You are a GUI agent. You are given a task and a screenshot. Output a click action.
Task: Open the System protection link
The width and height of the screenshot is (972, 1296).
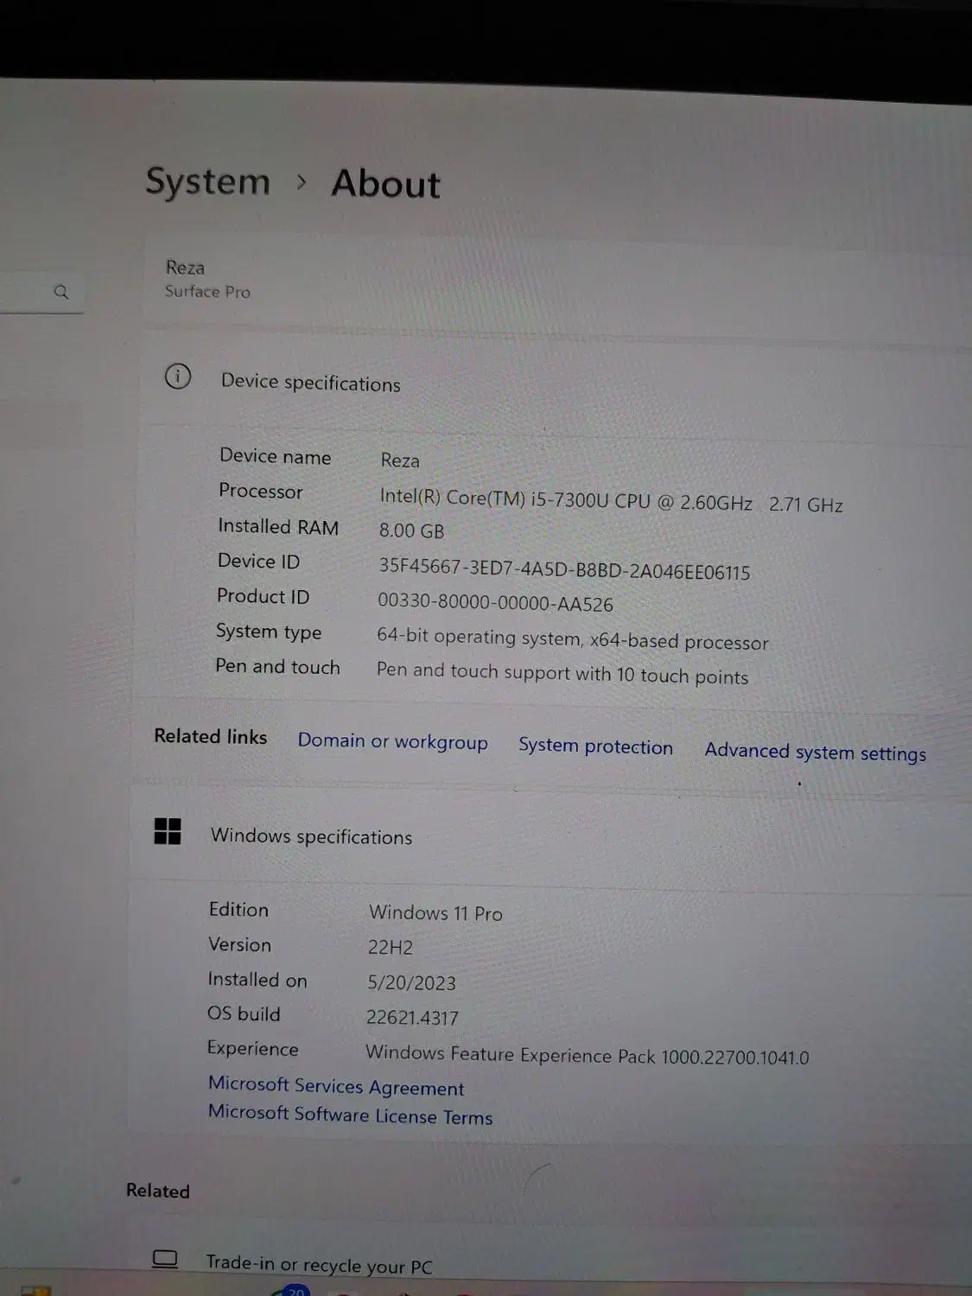595,746
